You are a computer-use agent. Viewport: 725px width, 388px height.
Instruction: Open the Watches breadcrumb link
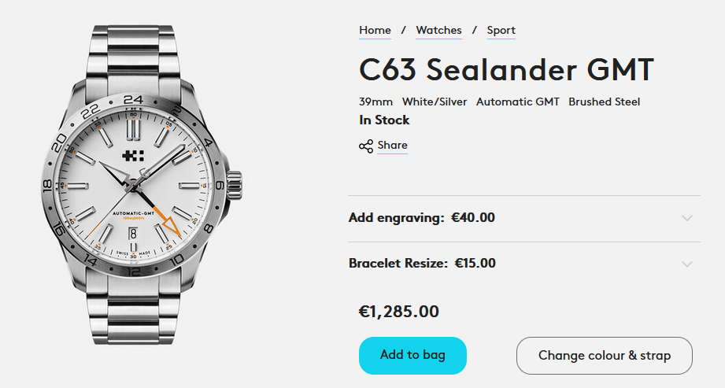[x=438, y=31]
